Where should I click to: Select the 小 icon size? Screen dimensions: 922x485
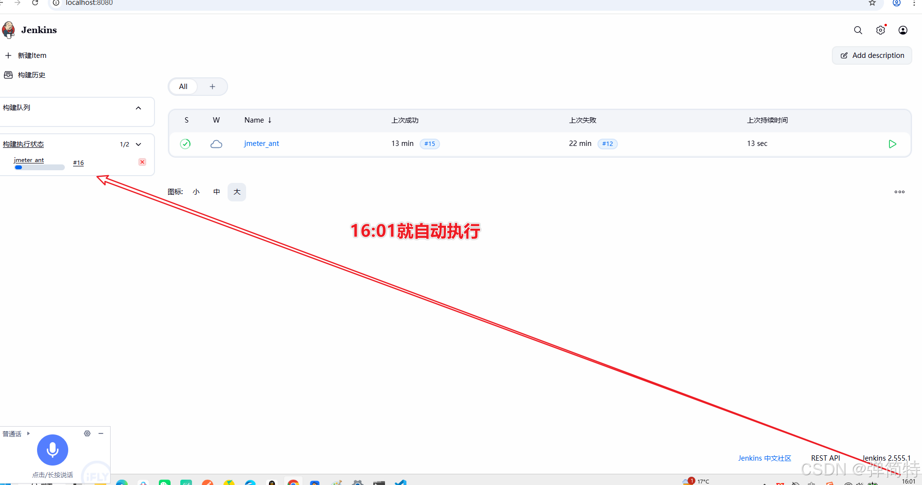coord(196,192)
